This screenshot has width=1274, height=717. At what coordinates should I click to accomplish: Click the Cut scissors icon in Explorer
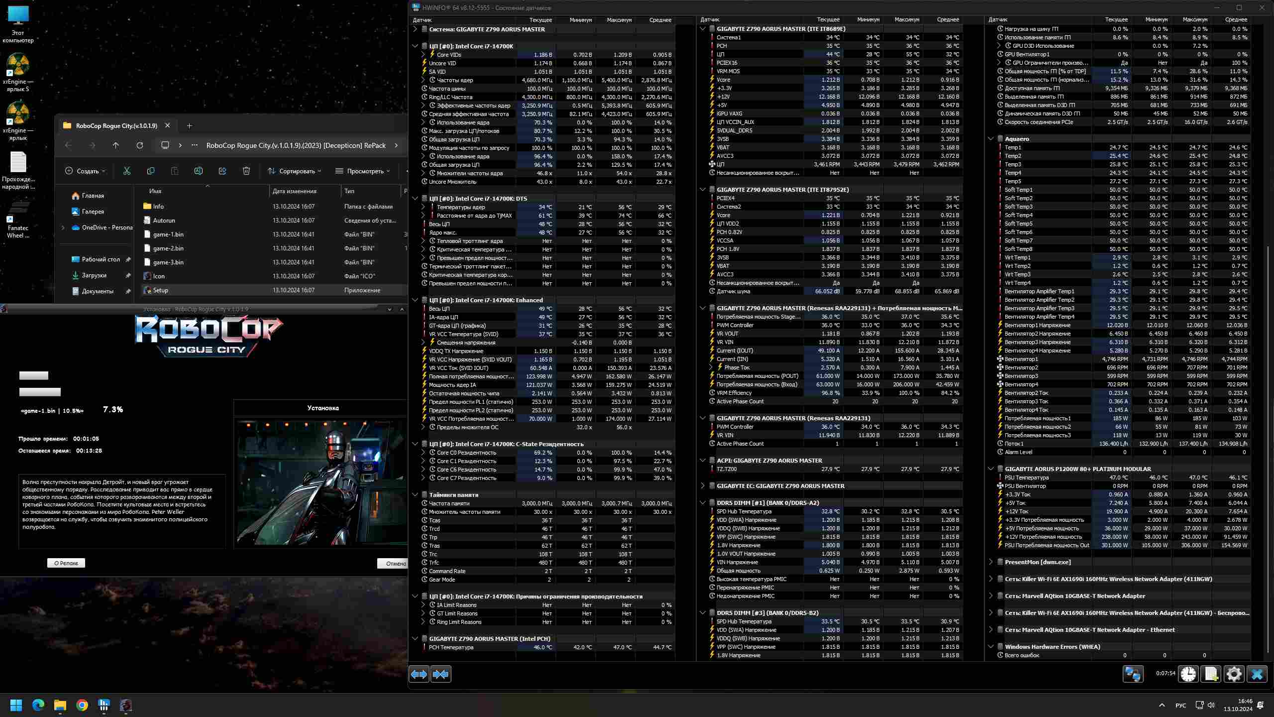(x=127, y=171)
